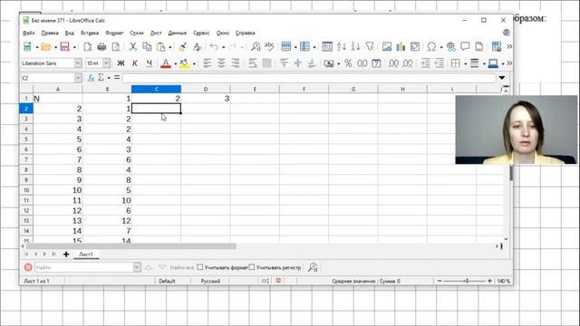Click the Copy icon
The height and width of the screenshot is (326, 580).
pos(147,46)
